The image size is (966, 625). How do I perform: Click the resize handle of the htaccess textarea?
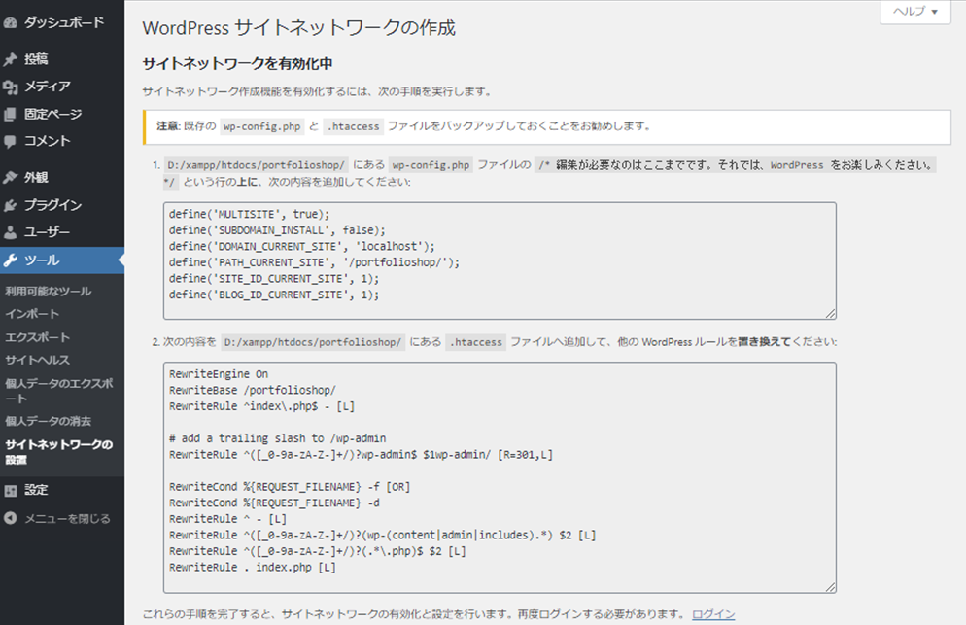coord(831,587)
